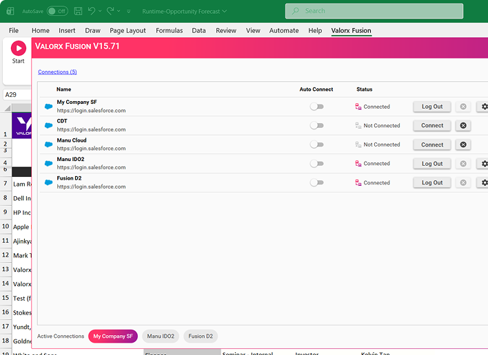
Task: Log Out of Fusion D2
Action: (432, 182)
